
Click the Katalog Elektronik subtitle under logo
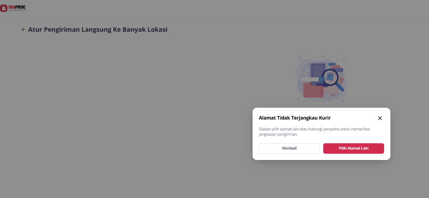(x=17, y=10)
